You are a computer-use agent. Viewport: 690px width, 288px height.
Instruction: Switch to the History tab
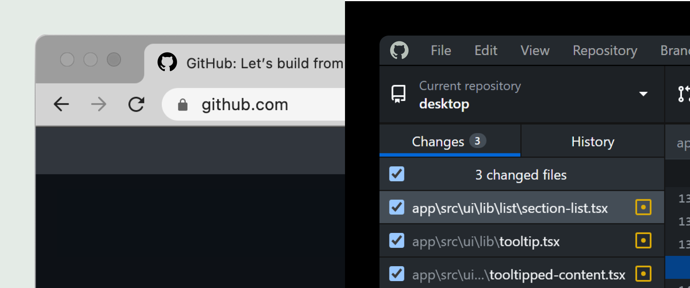tap(593, 142)
